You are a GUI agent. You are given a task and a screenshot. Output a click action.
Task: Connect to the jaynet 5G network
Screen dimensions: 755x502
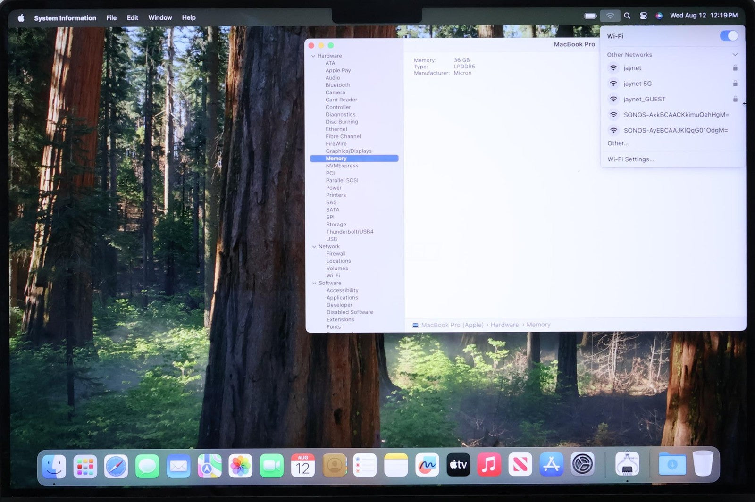(x=672, y=84)
